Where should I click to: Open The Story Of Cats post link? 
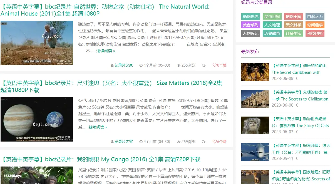[x=300, y=122]
